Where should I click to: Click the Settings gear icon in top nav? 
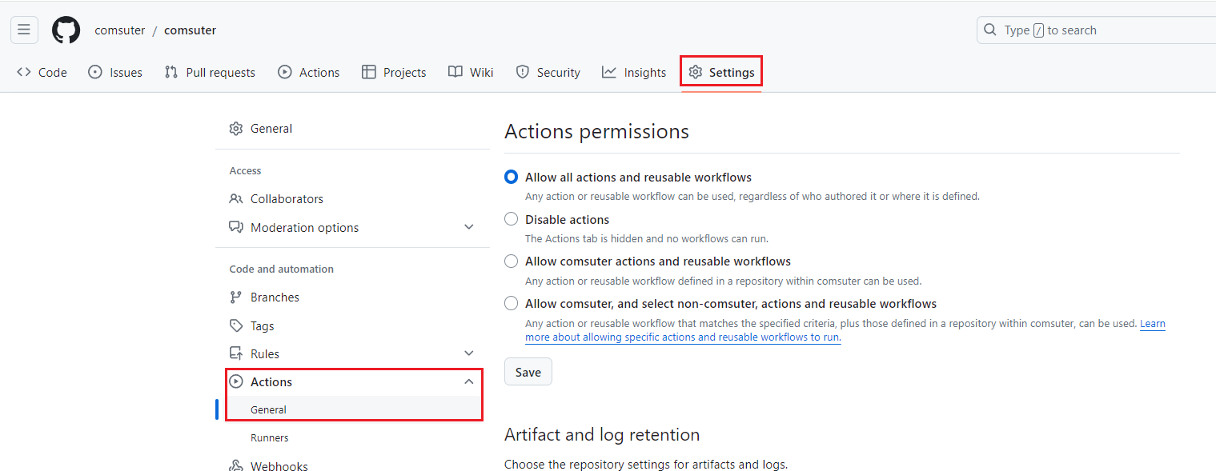click(x=695, y=72)
